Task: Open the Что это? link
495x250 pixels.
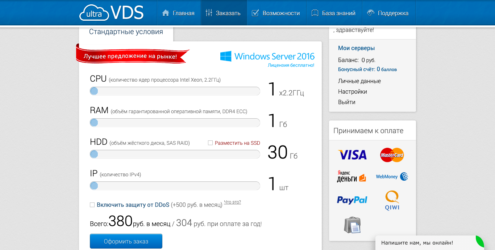Action: tap(232, 202)
